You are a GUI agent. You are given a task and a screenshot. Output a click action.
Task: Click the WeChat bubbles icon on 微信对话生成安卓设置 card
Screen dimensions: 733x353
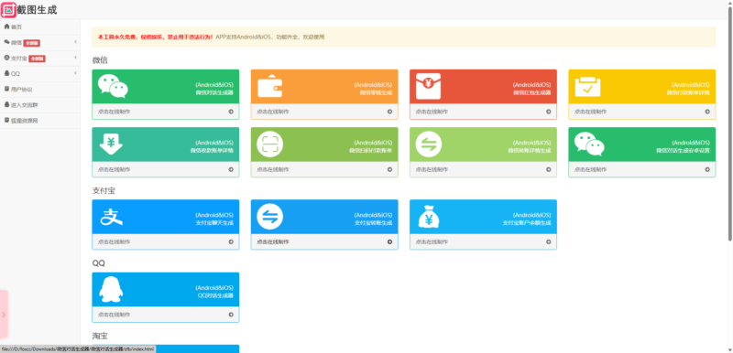coord(589,144)
